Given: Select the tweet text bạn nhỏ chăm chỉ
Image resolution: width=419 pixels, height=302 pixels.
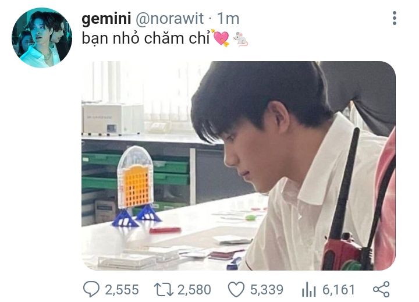Looking at the screenshot, I should click(145, 38).
